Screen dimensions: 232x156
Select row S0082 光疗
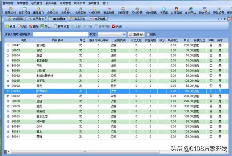pos(116,96)
